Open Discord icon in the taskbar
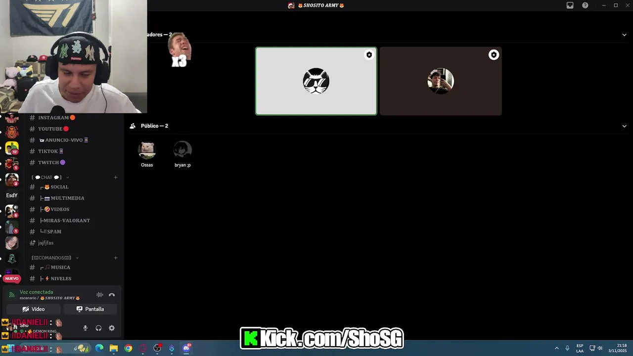The width and height of the screenshot is (633, 356). [186, 348]
